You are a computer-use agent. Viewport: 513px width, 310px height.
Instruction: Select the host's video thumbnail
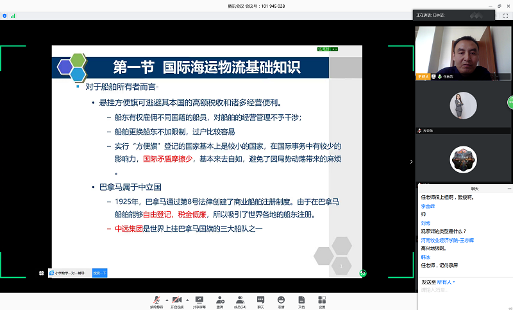click(x=464, y=50)
